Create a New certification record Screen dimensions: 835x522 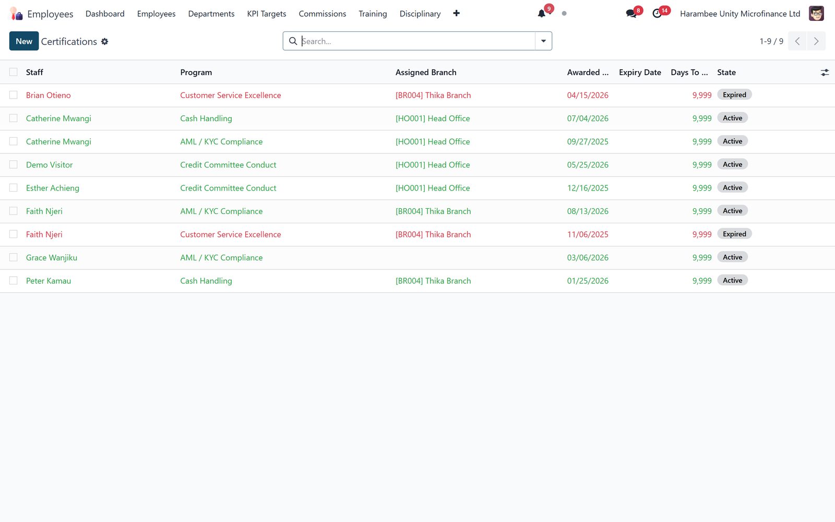(x=24, y=41)
